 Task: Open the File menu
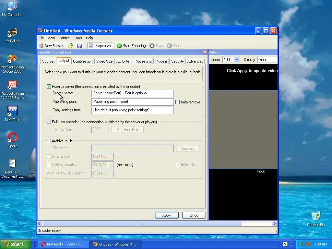[x=41, y=38]
